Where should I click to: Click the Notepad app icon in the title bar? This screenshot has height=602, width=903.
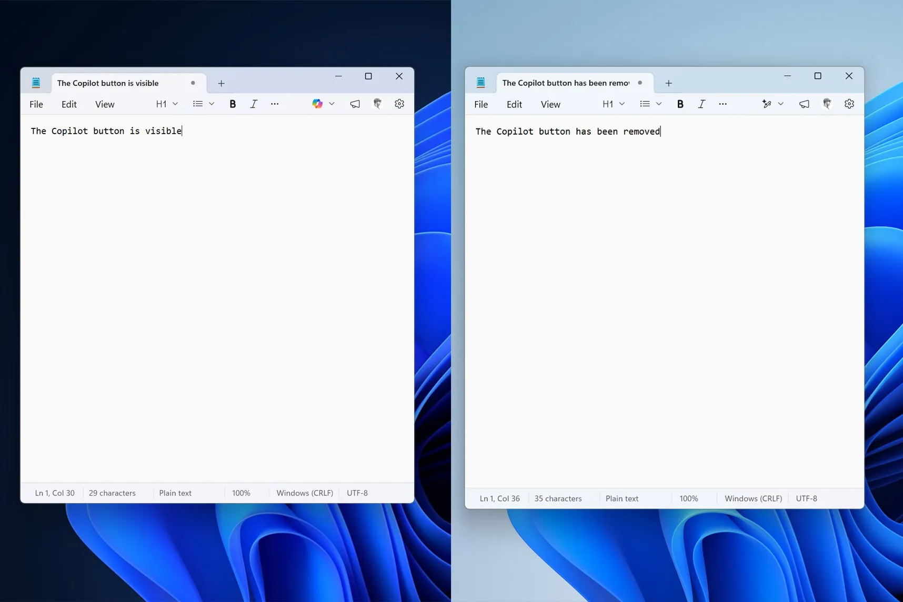(x=36, y=83)
